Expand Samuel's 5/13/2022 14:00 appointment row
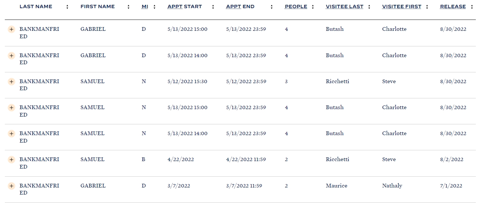 click(11, 134)
